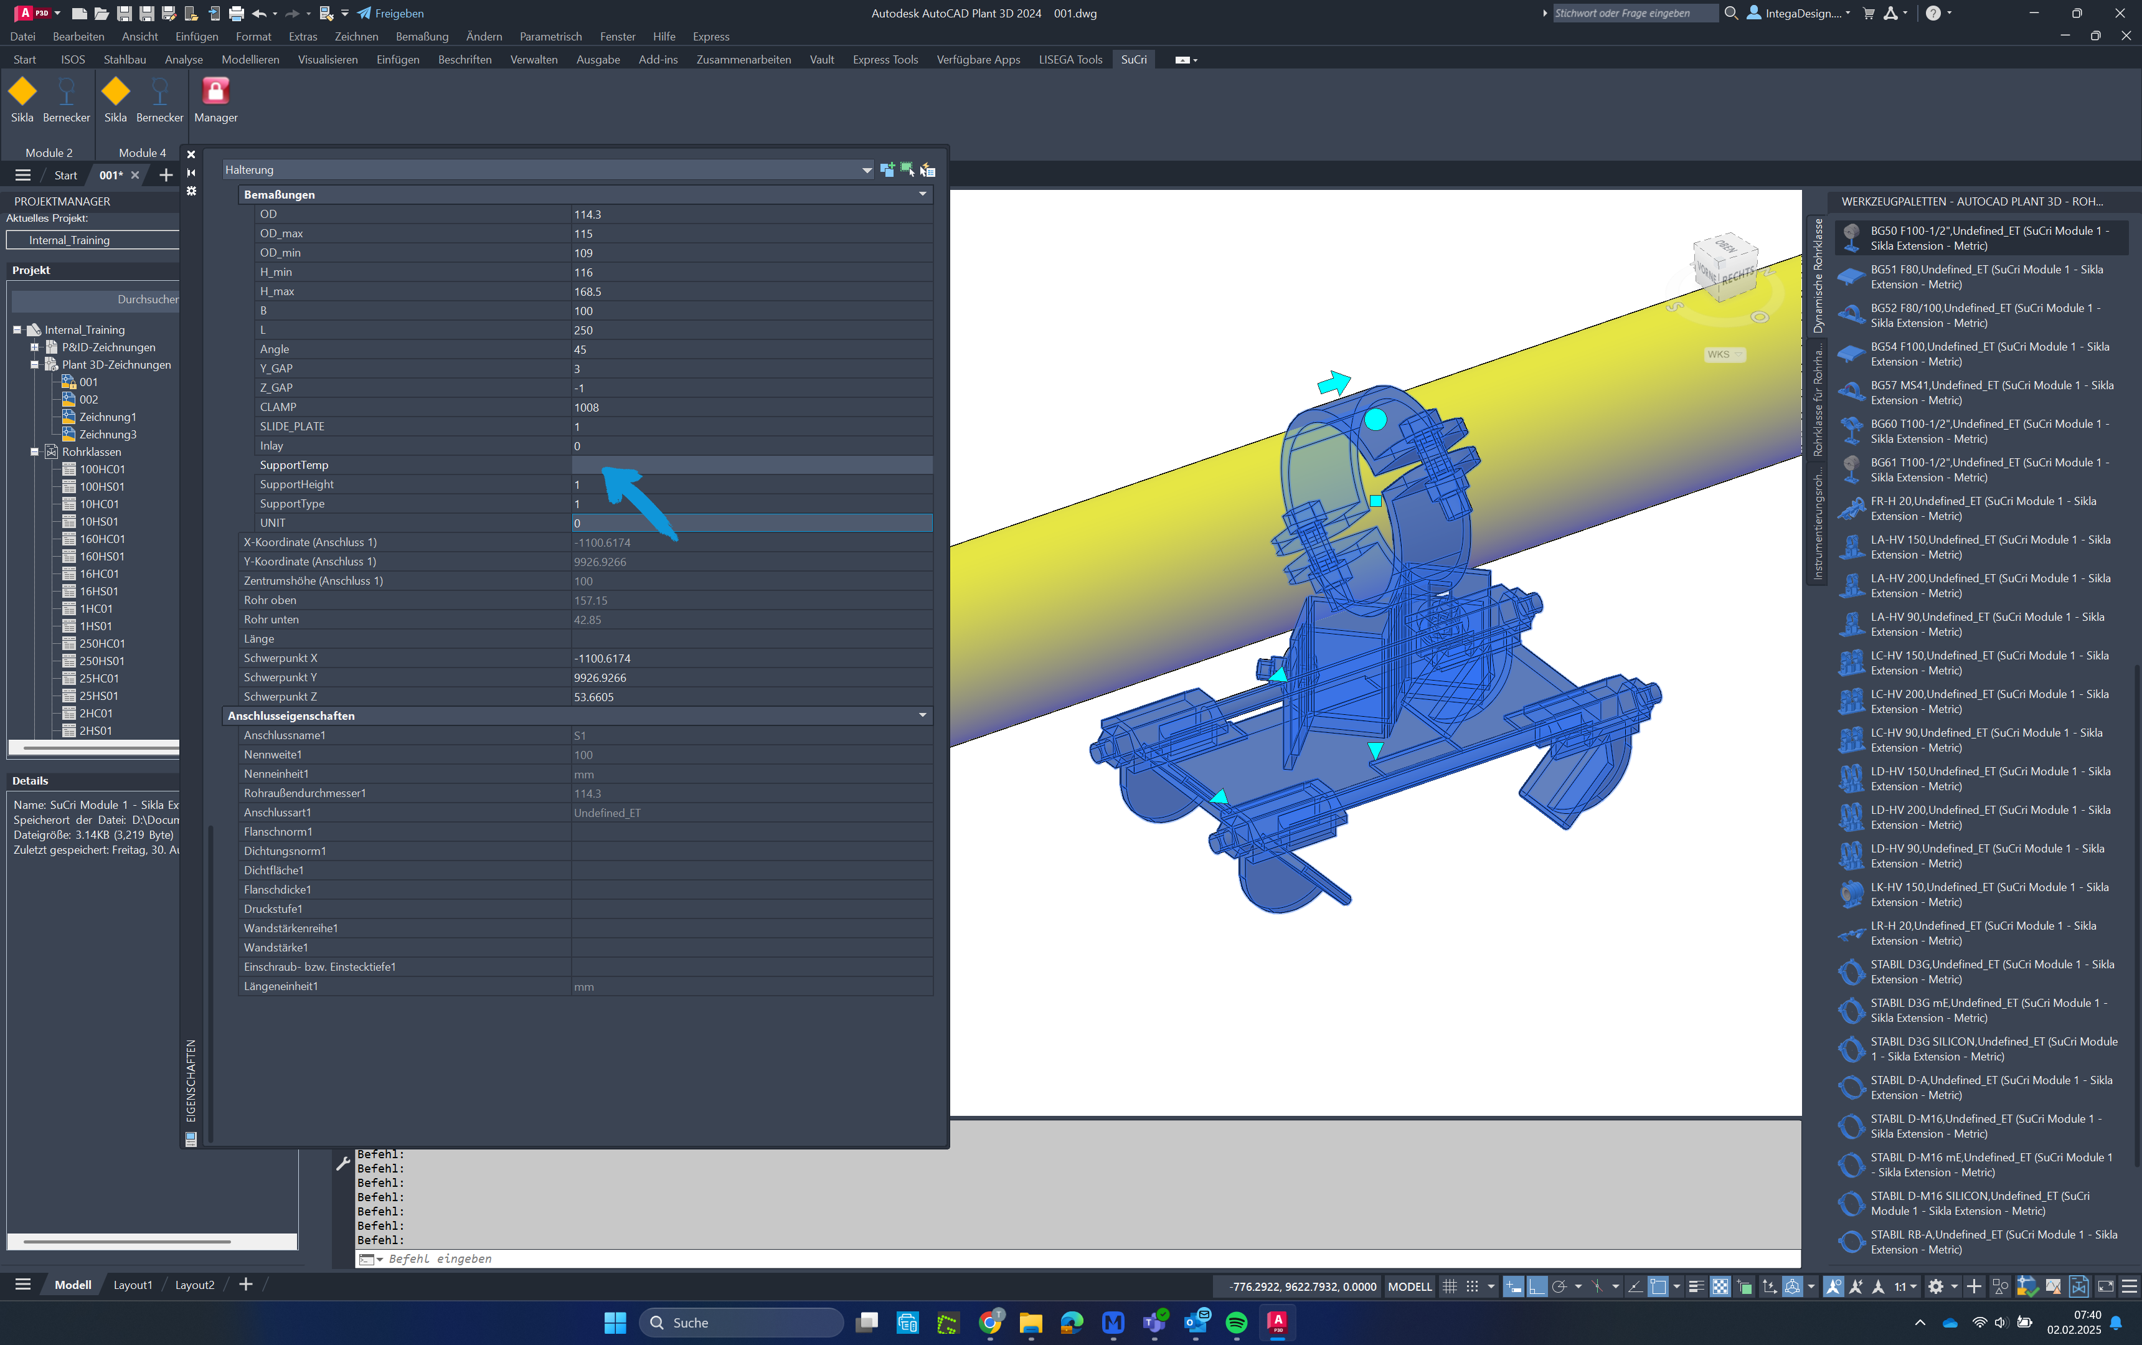
Task: Click the Internal_Training project selector
Action: [x=93, y=240]
